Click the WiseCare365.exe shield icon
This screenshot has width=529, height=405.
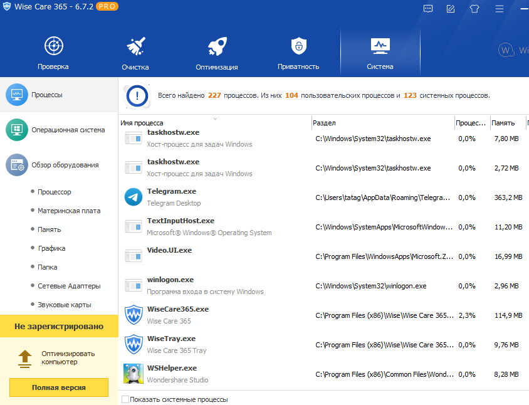click(134, 315)
